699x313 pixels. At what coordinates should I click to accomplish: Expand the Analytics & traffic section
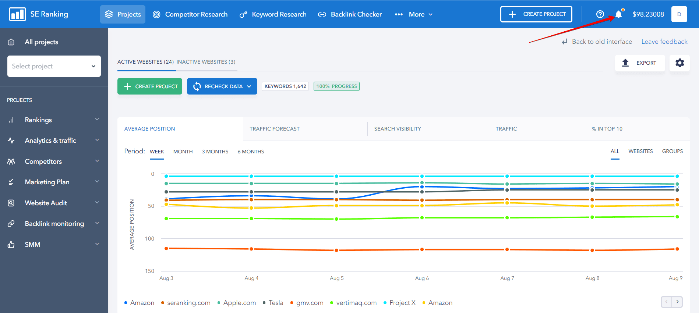click(97, 140)
